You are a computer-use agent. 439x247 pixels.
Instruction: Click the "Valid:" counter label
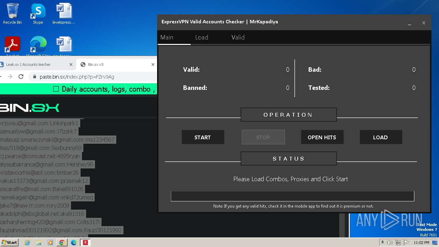pos(191,70)
